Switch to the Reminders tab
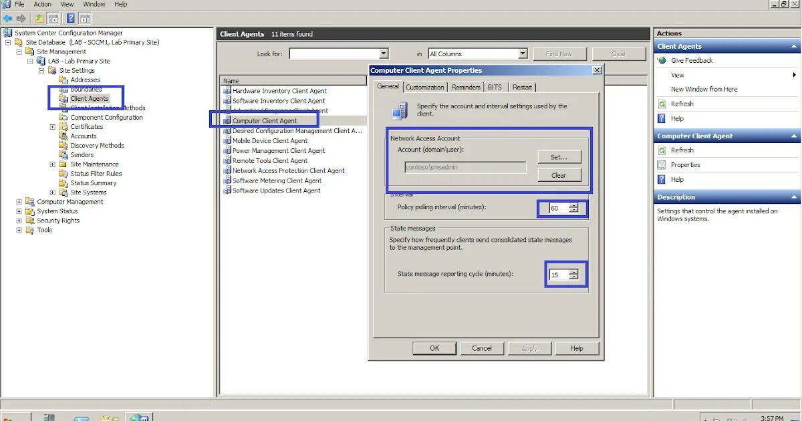802x421 pixels. pos(466,87)
